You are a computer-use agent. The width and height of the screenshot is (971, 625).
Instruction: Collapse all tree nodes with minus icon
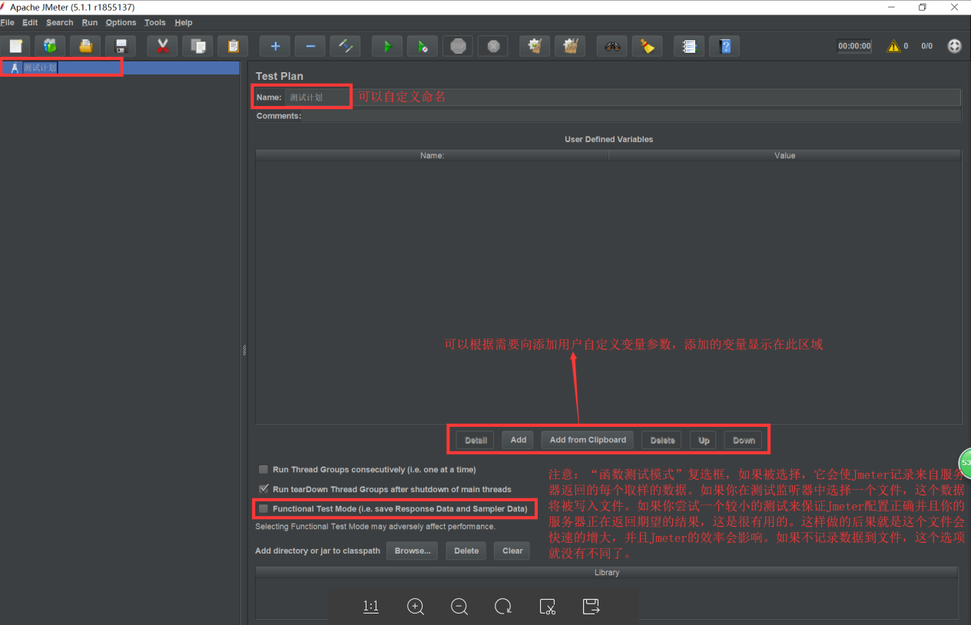pyautogui.click(x=310, y=45)
